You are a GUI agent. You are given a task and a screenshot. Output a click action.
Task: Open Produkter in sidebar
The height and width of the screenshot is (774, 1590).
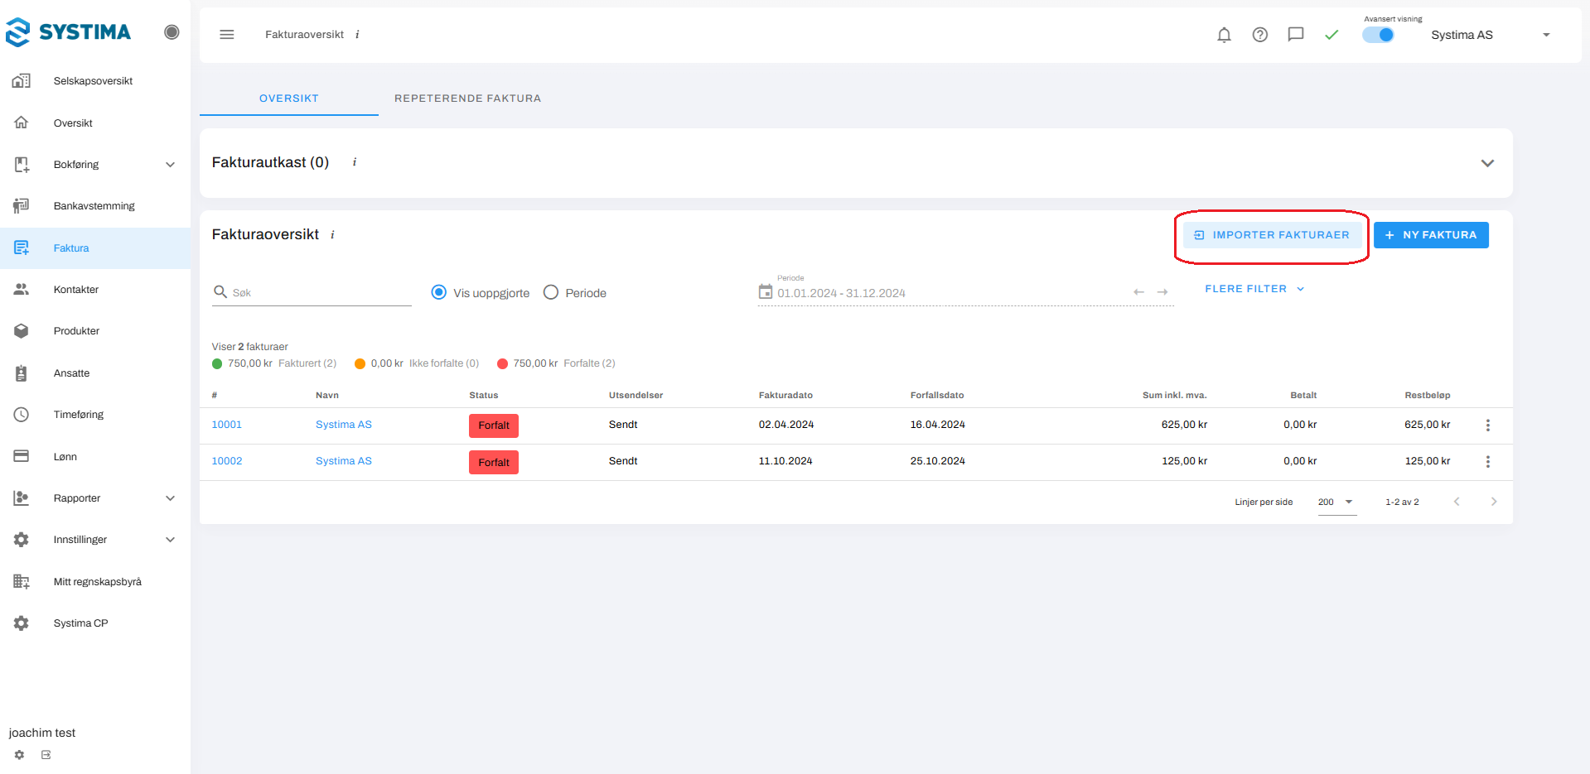point(95,331)
